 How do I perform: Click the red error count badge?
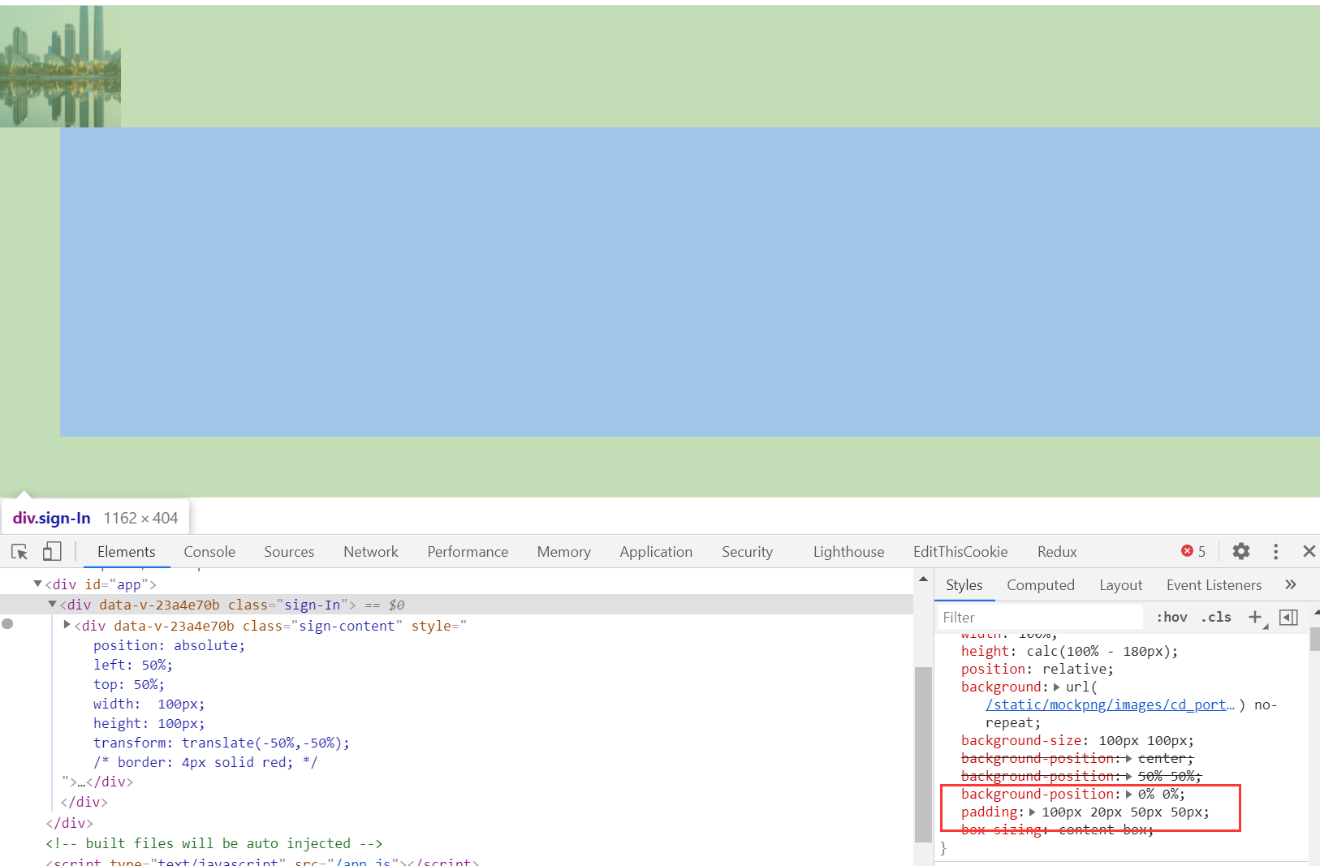(x=1193, y=552)
